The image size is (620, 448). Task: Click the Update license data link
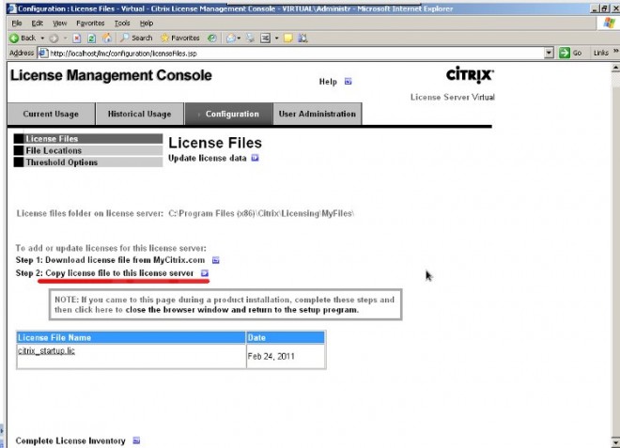(208, 158)
